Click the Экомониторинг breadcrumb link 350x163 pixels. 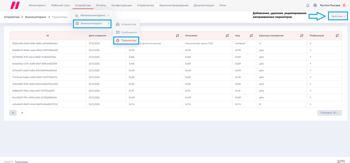click(36, 17)
